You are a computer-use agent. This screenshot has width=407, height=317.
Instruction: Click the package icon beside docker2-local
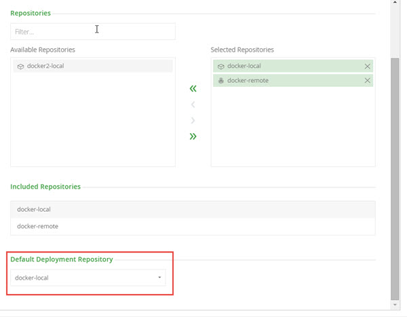click(x=20, y=67)
